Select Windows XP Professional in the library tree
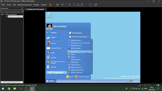 15,16
